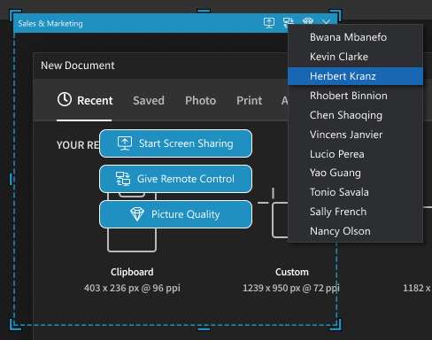Select Tonio Savala from the list
Screen dimensions: 432x340
(355, 192)
